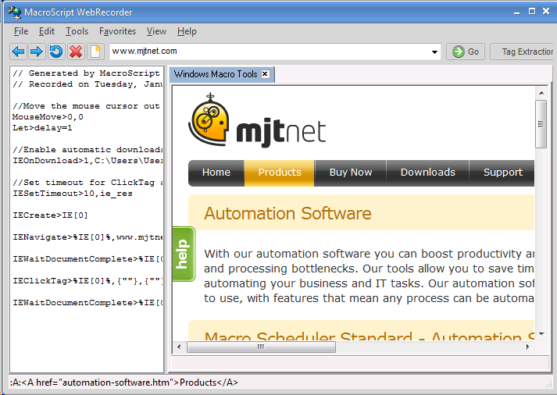Click the '//Set timeout for ClickTag' comment
The height and width of the screenshot is (395, 557).
(x=87, y=183)
